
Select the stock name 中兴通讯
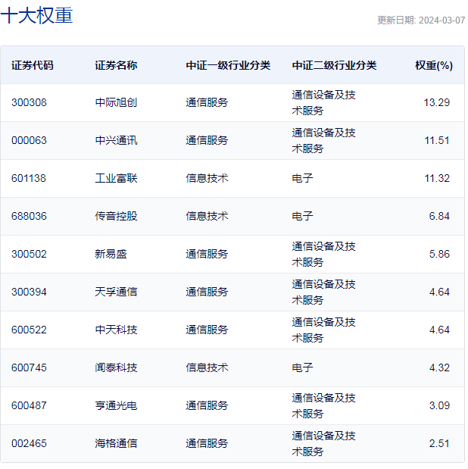(116, 140)
